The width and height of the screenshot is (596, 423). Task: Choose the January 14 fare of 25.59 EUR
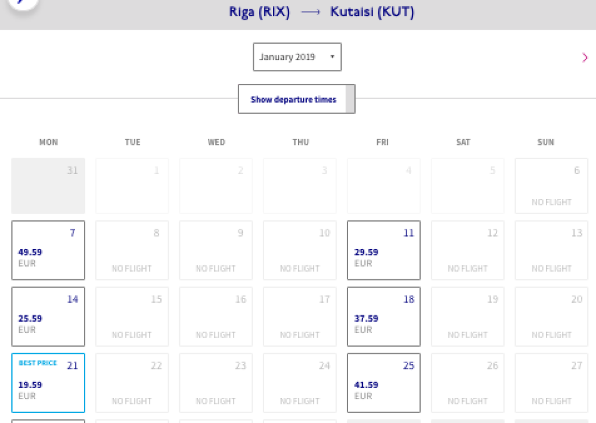(x=48, y=317)
